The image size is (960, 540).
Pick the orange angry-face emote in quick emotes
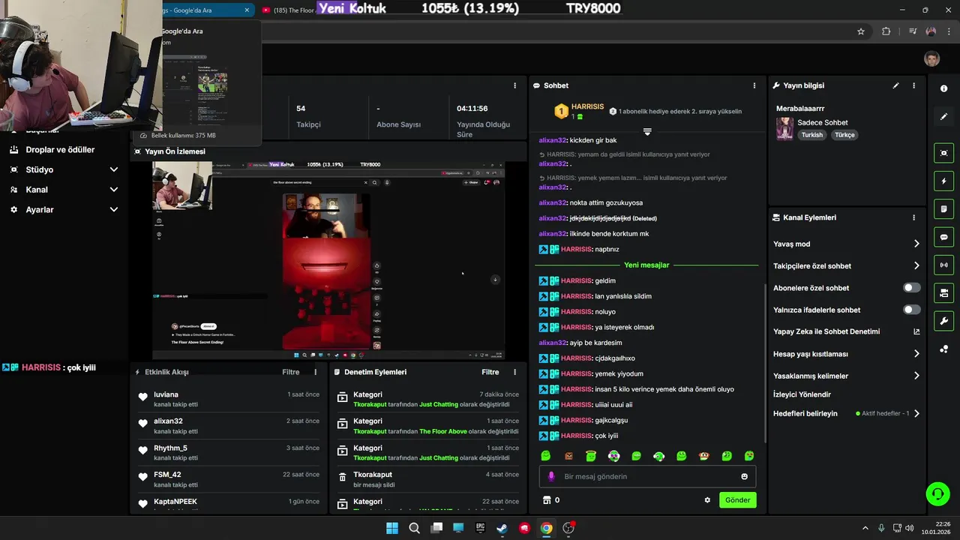click(x=568, y=456)
